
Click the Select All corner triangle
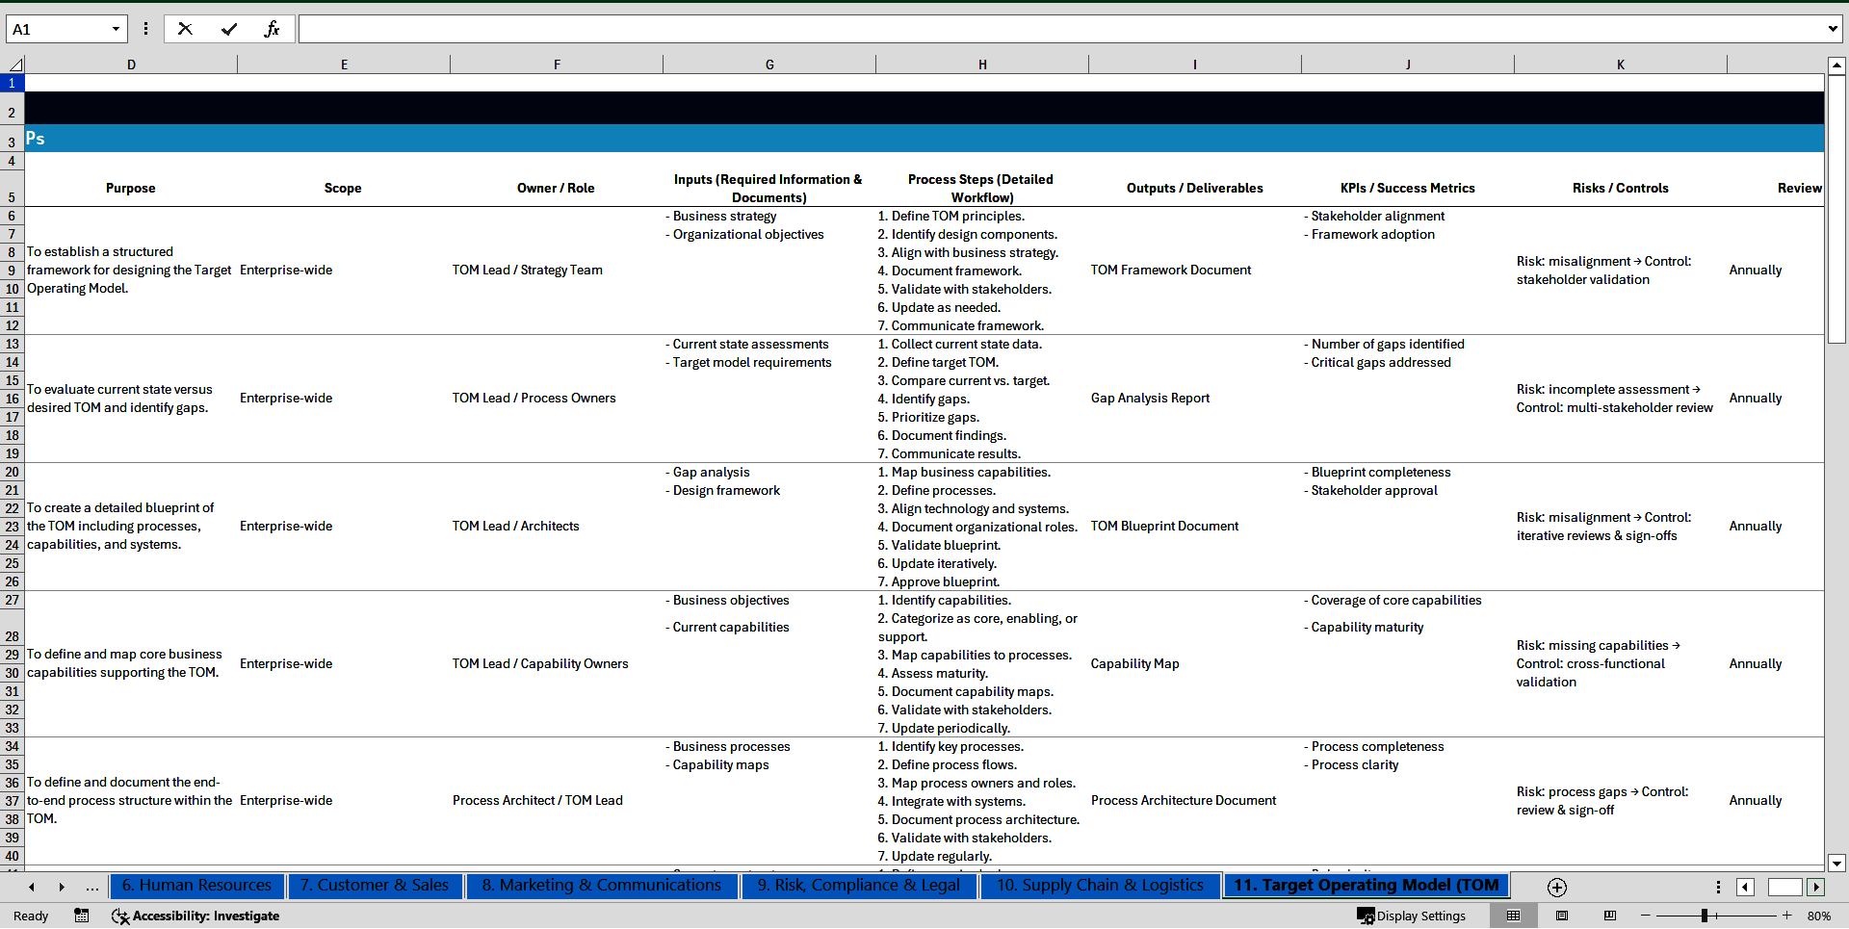[x=15, y=65]
